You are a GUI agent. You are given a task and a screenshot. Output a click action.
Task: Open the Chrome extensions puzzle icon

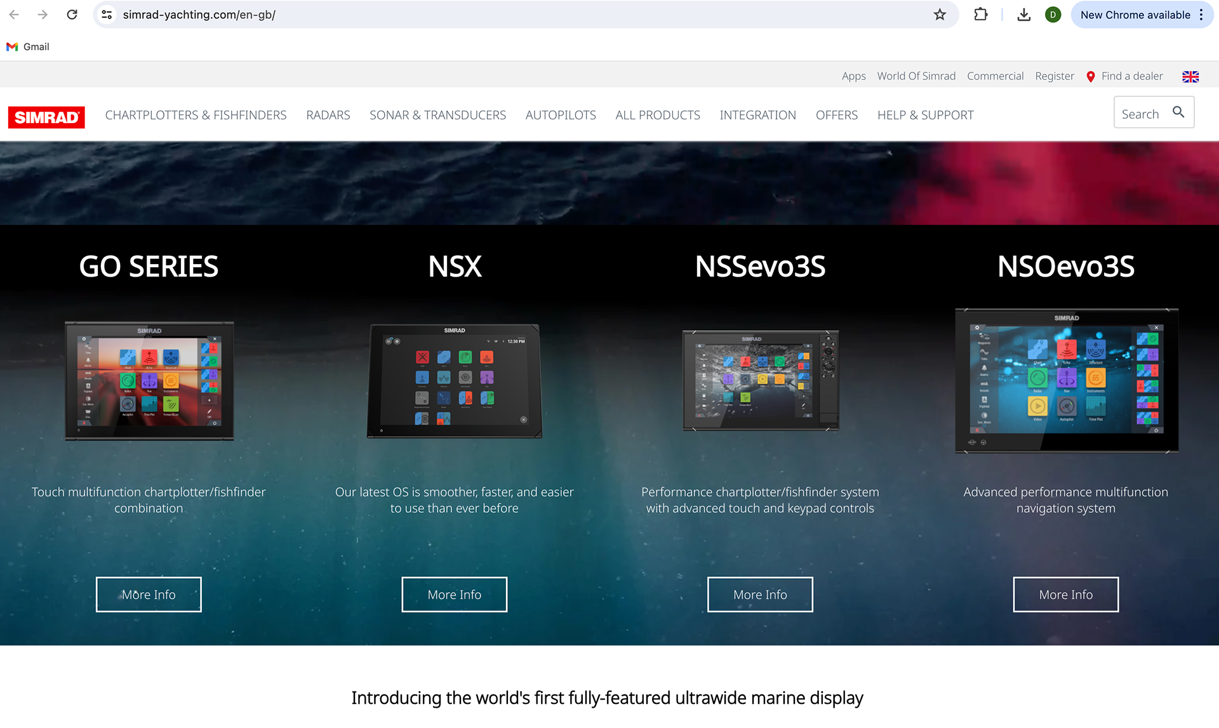[981, 15]
